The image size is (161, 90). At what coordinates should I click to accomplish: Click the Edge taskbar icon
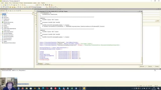[x=43, y=88]
